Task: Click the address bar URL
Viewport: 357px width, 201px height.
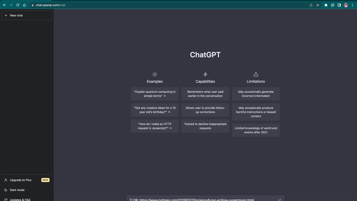Action: click(51, 5)
